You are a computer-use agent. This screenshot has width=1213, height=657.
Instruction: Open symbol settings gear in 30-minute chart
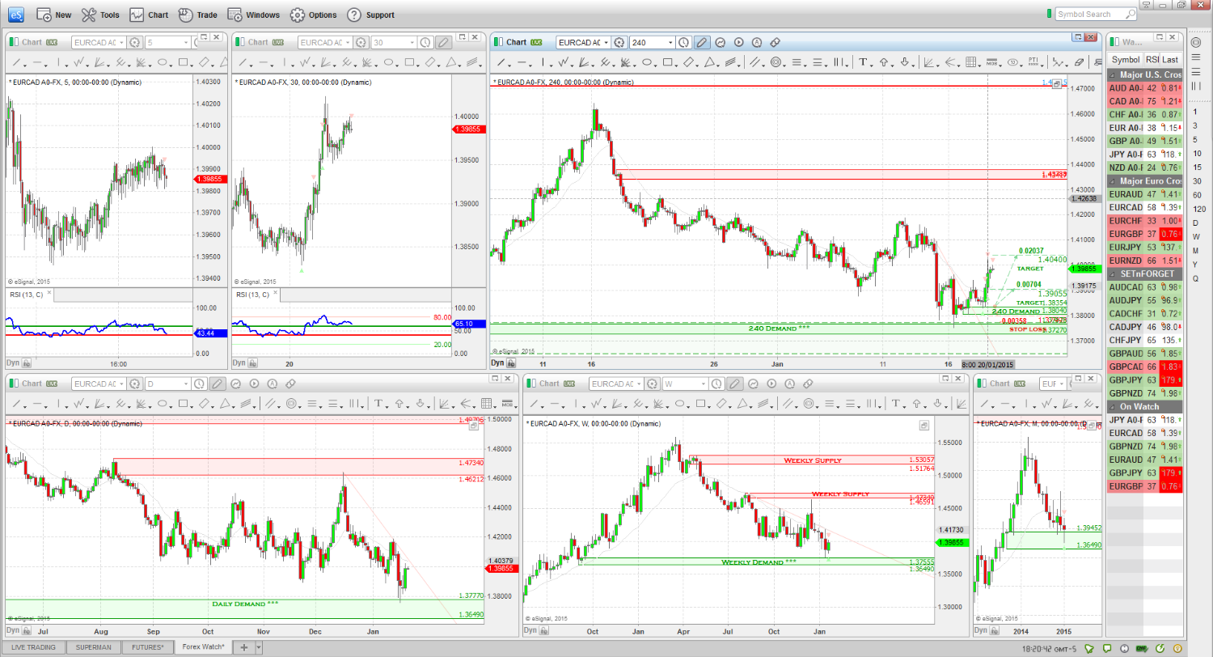point(361,42)
